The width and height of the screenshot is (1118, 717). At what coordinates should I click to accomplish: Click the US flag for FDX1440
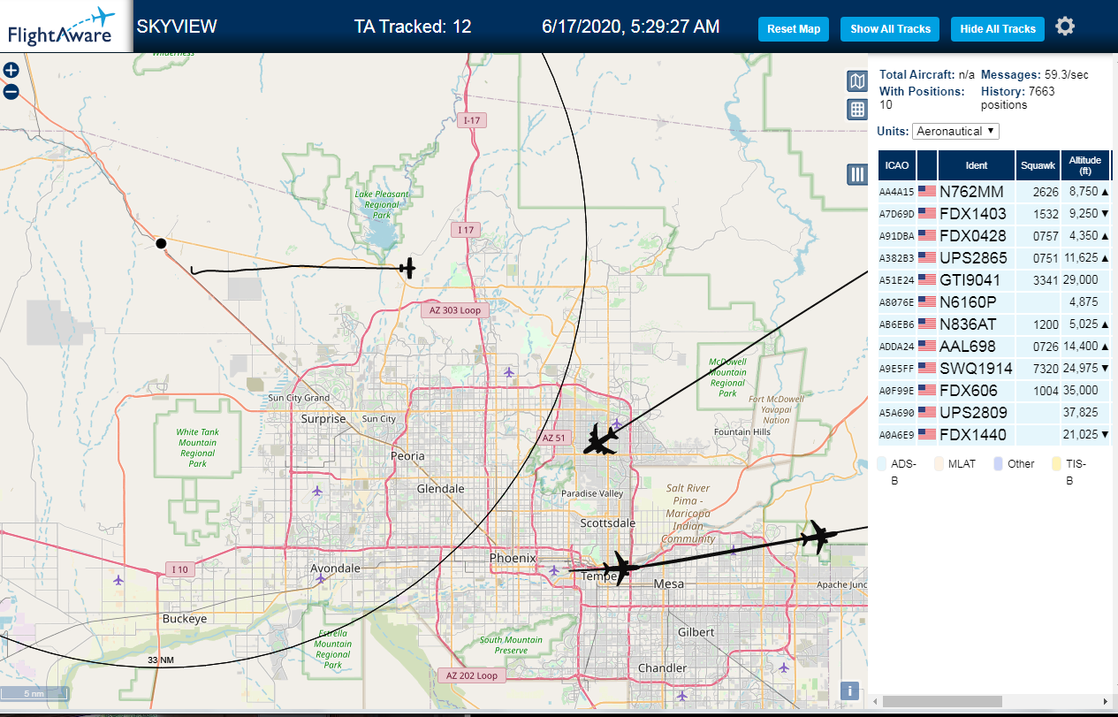click(x=926, y=434)
